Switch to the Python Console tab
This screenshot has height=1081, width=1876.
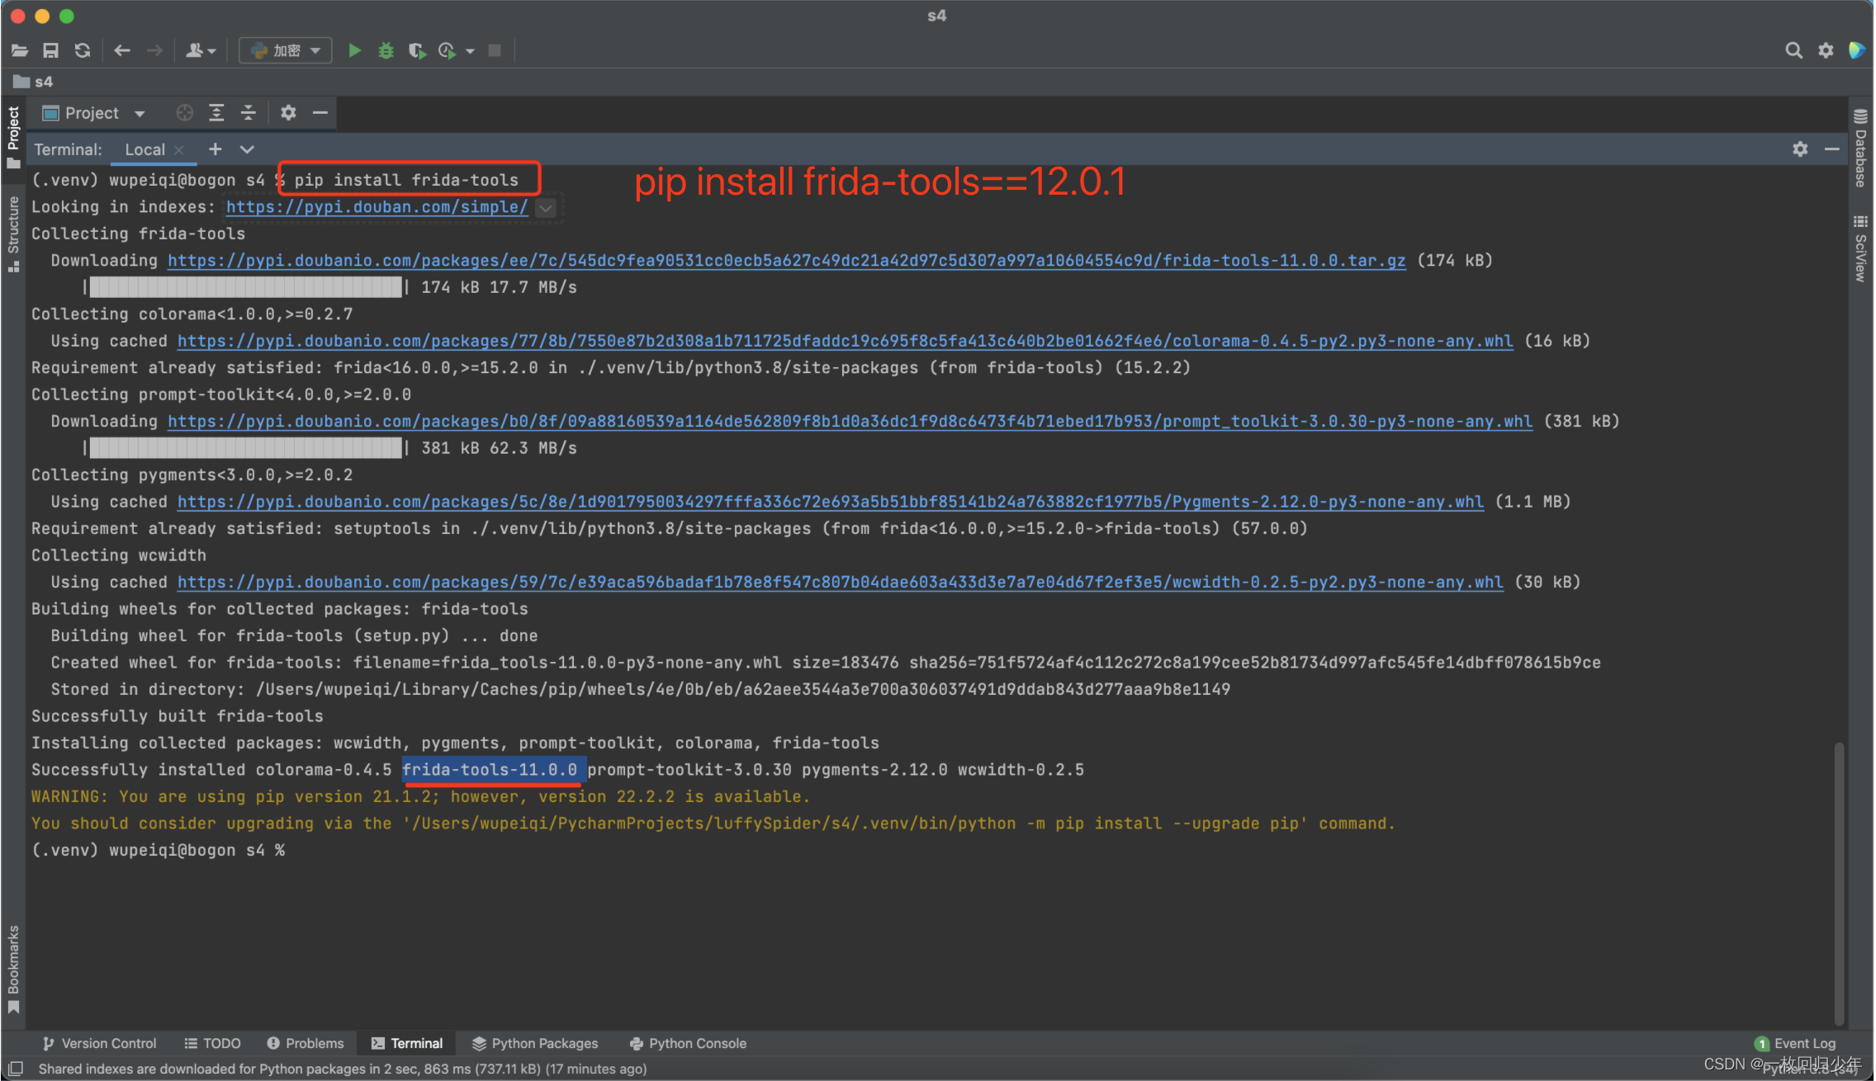pyautogui.click(x=688, y=1043)
